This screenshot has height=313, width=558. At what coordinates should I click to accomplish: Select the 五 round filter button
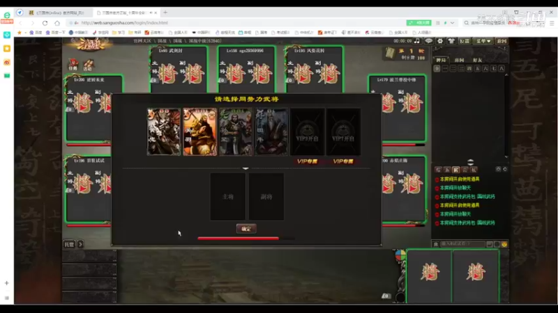click(477, 68)
